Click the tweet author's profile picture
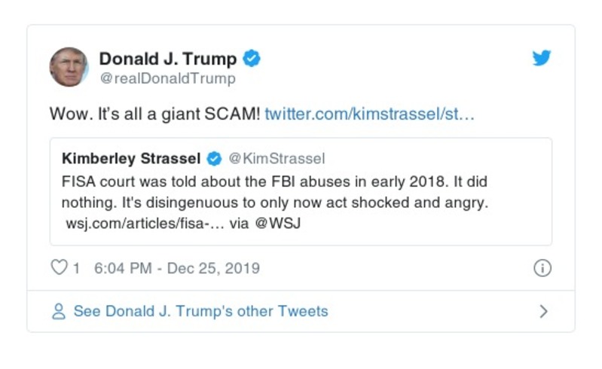This screenshot has height=369, width=602. [x=69, y=67]
